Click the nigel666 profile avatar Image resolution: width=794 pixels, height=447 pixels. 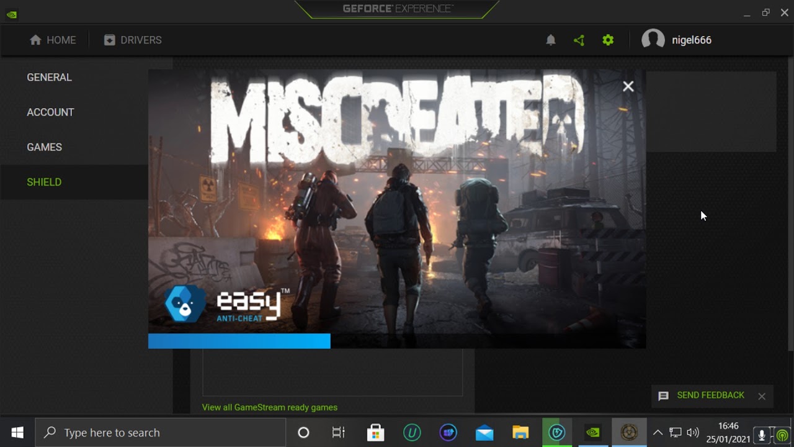coord(653,40)
